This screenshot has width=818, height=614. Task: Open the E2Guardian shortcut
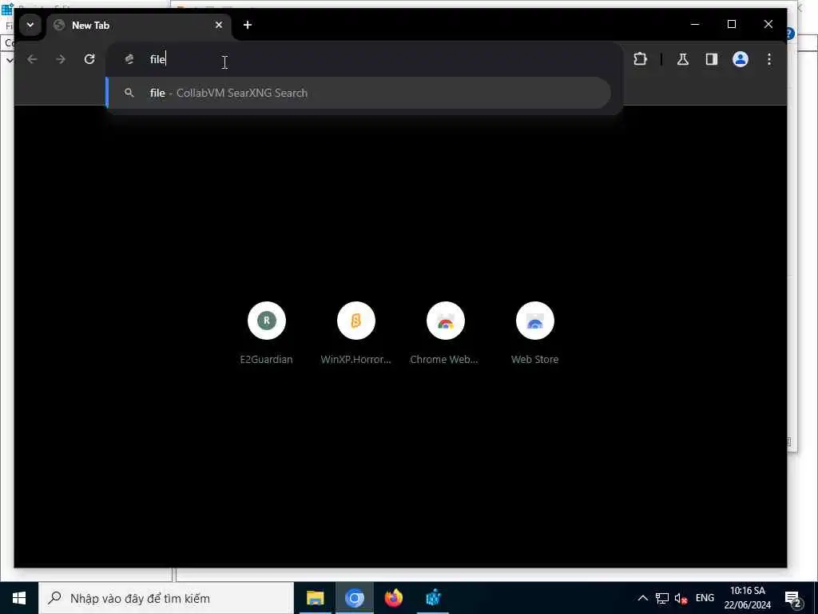point(267,333)
